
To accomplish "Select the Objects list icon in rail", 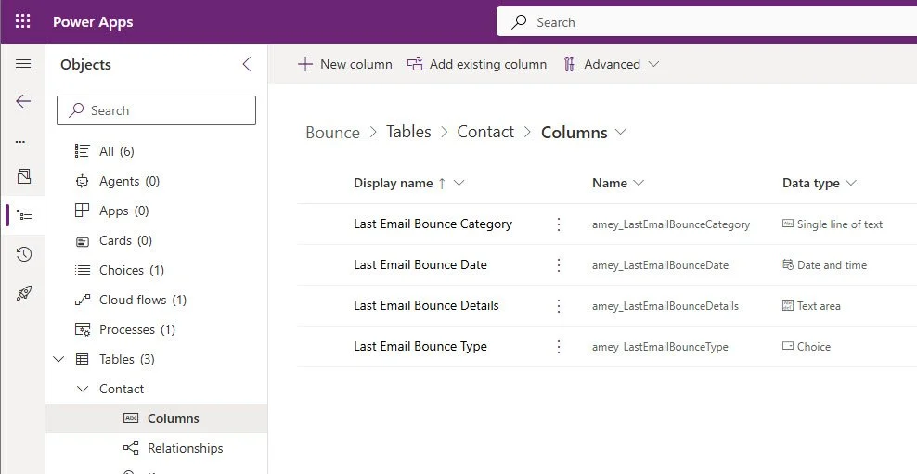I will tap(24, 215).
